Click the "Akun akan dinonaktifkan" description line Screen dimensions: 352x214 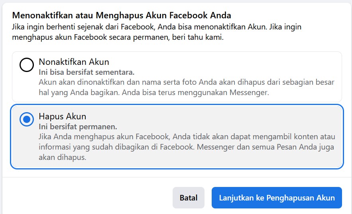click(x=186, y=82)
